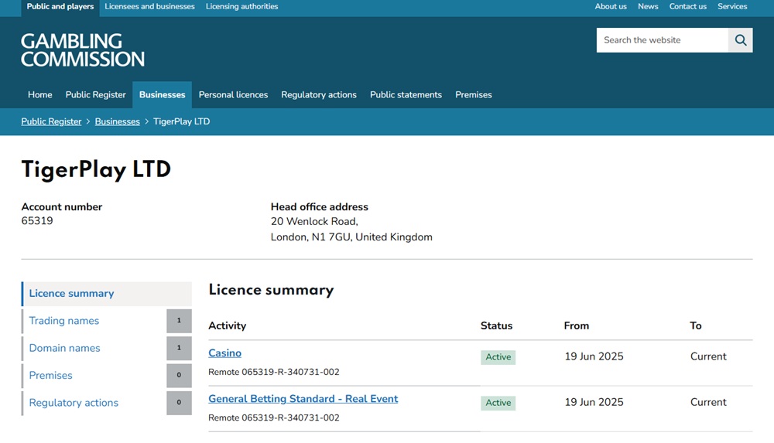Go to the News page

click(648, 6)
